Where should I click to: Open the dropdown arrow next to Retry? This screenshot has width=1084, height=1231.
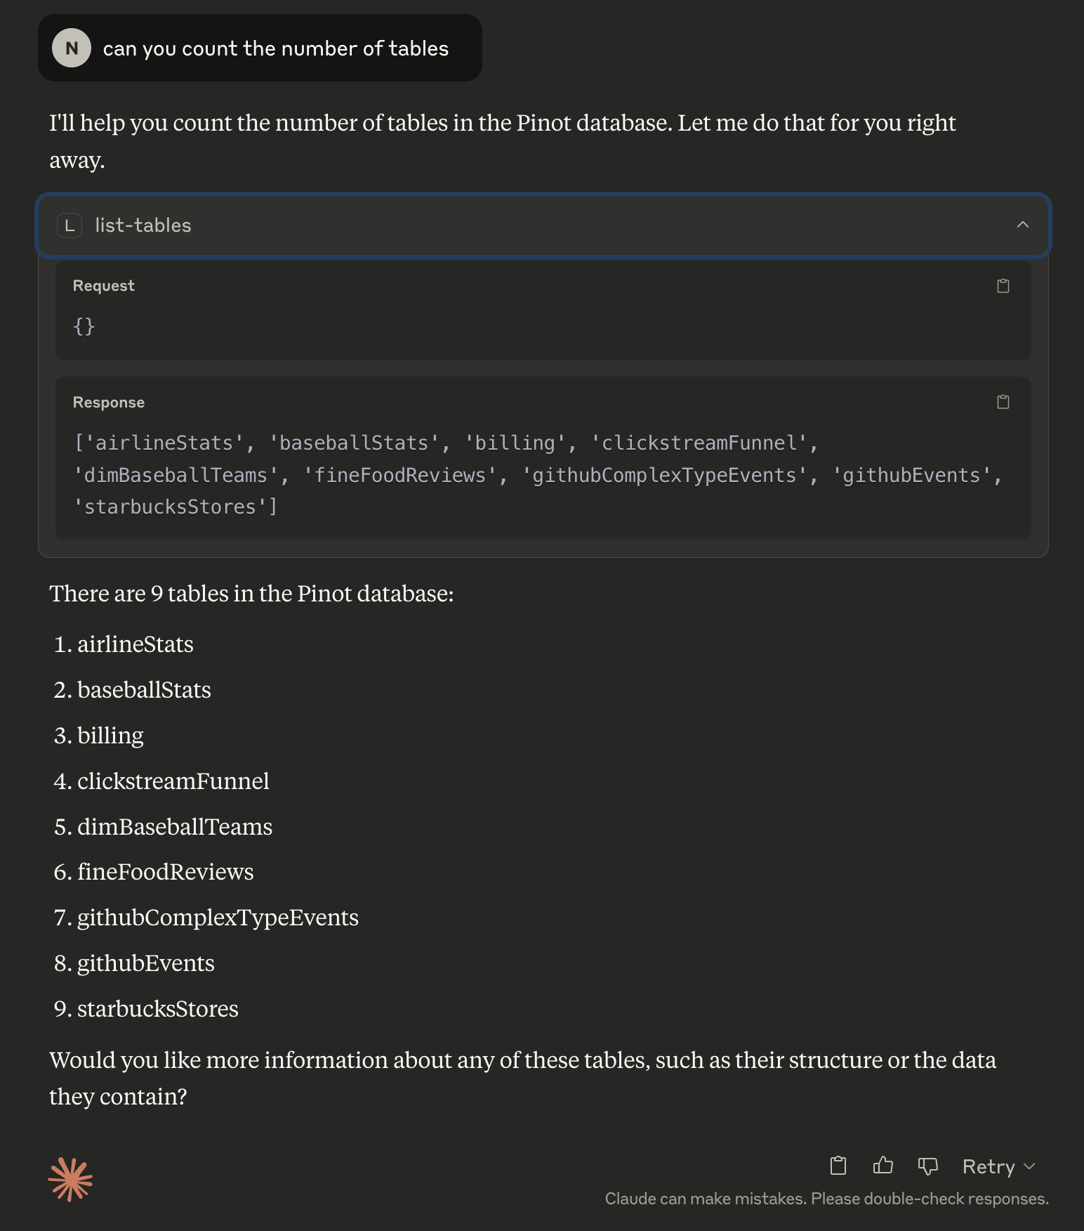[x=1030, y=1166]
